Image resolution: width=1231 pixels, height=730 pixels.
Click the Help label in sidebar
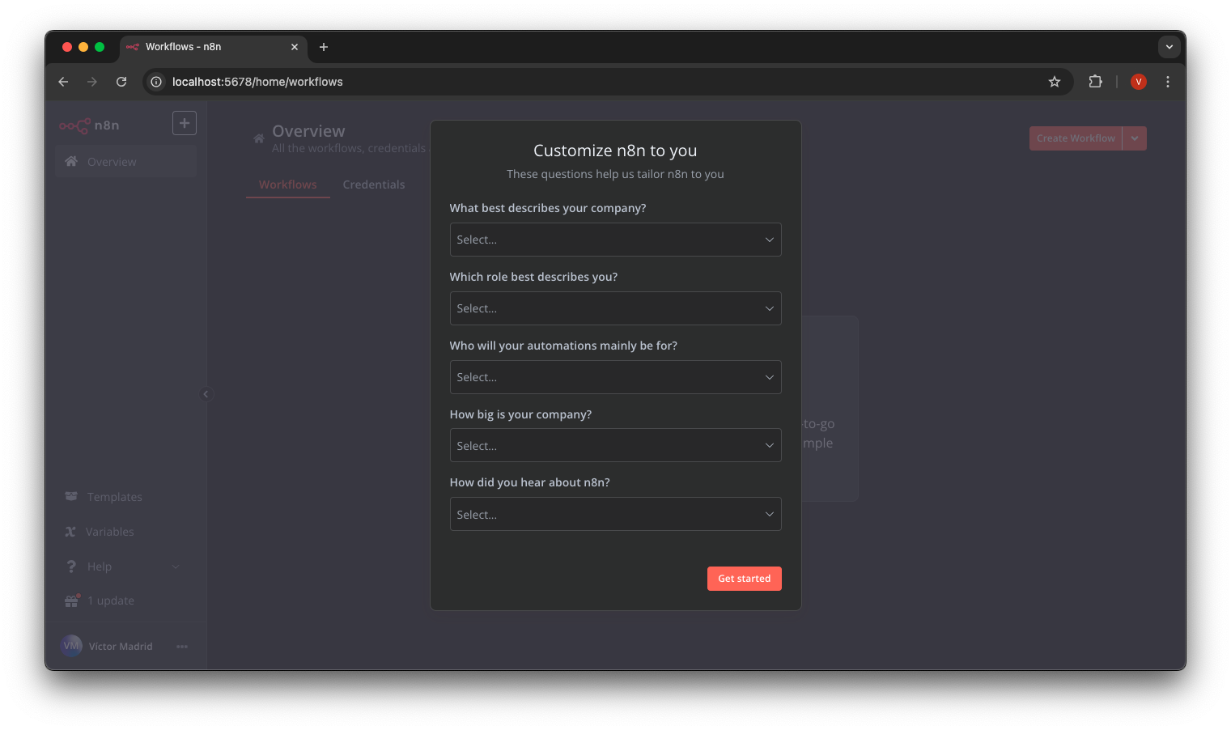pyautogui.click(x=100, y=567)
